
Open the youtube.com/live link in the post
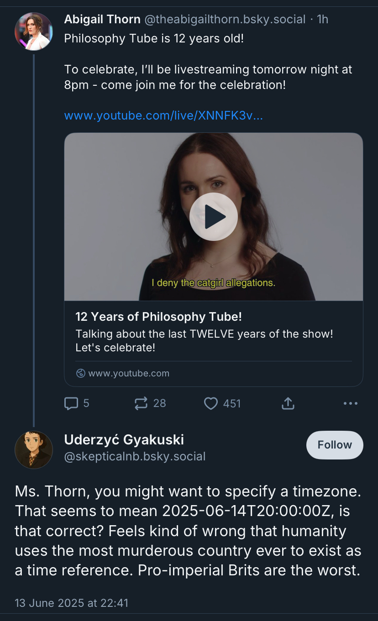coord(163,116)
